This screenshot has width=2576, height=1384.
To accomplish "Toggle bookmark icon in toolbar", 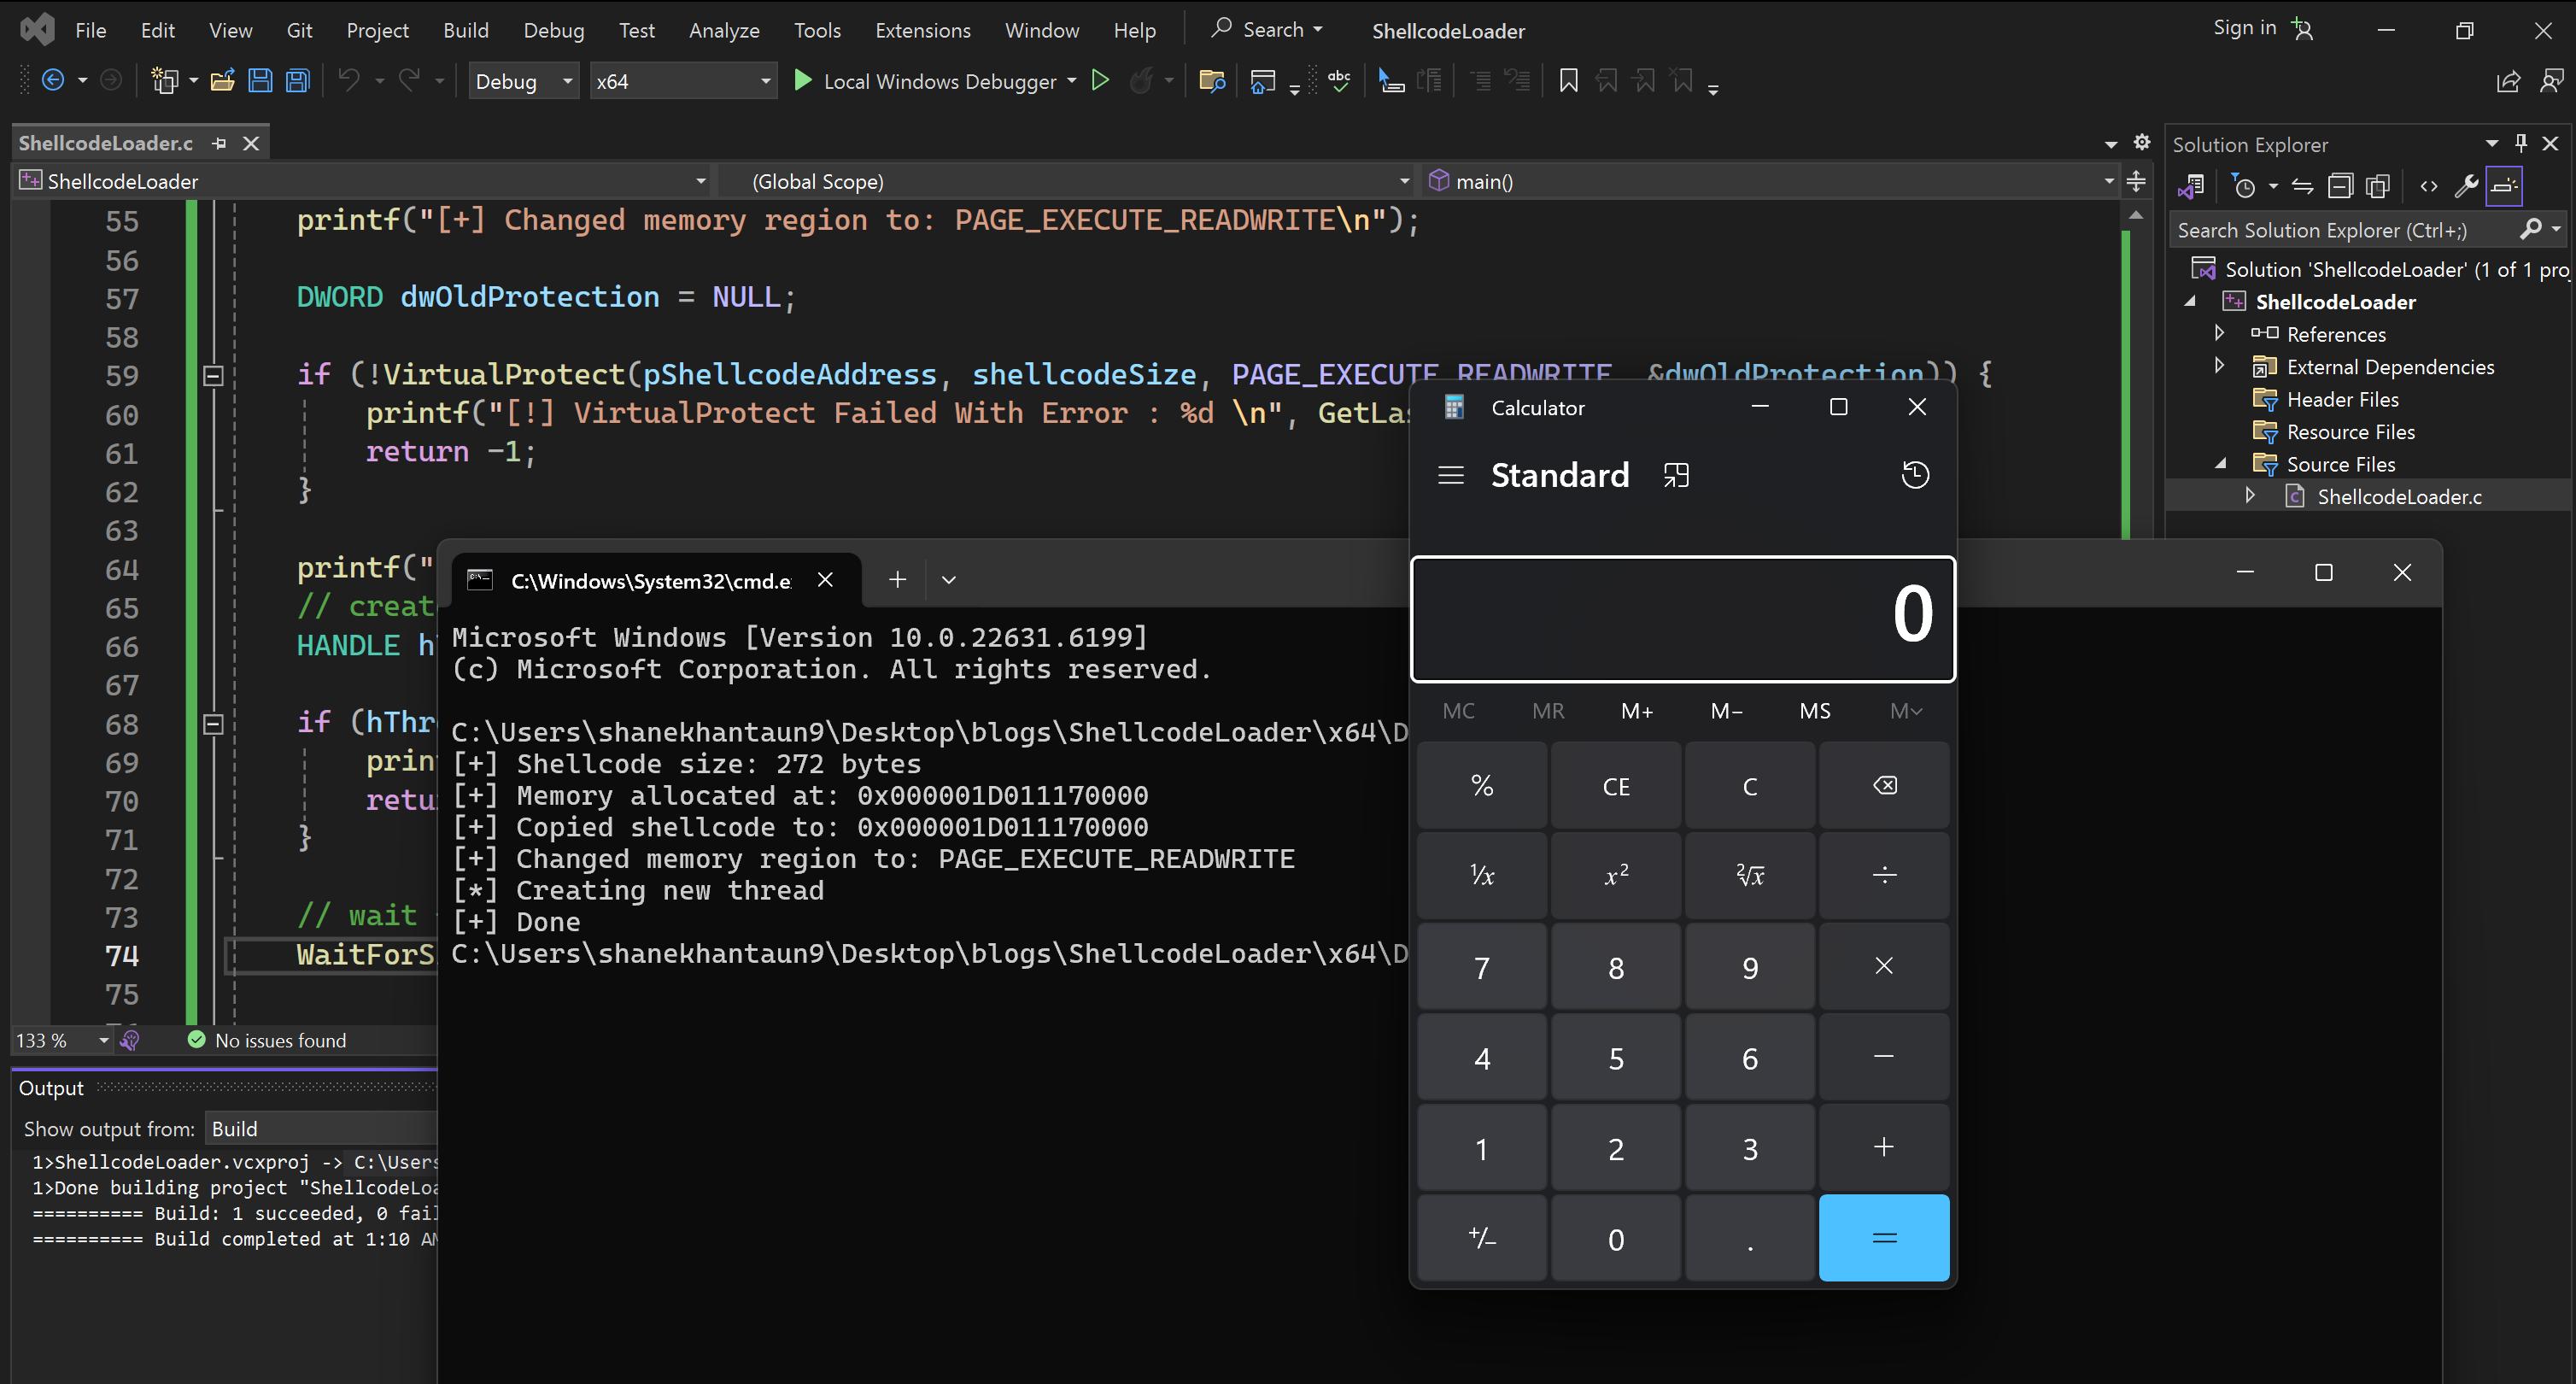I will [x=1568, y=81].
